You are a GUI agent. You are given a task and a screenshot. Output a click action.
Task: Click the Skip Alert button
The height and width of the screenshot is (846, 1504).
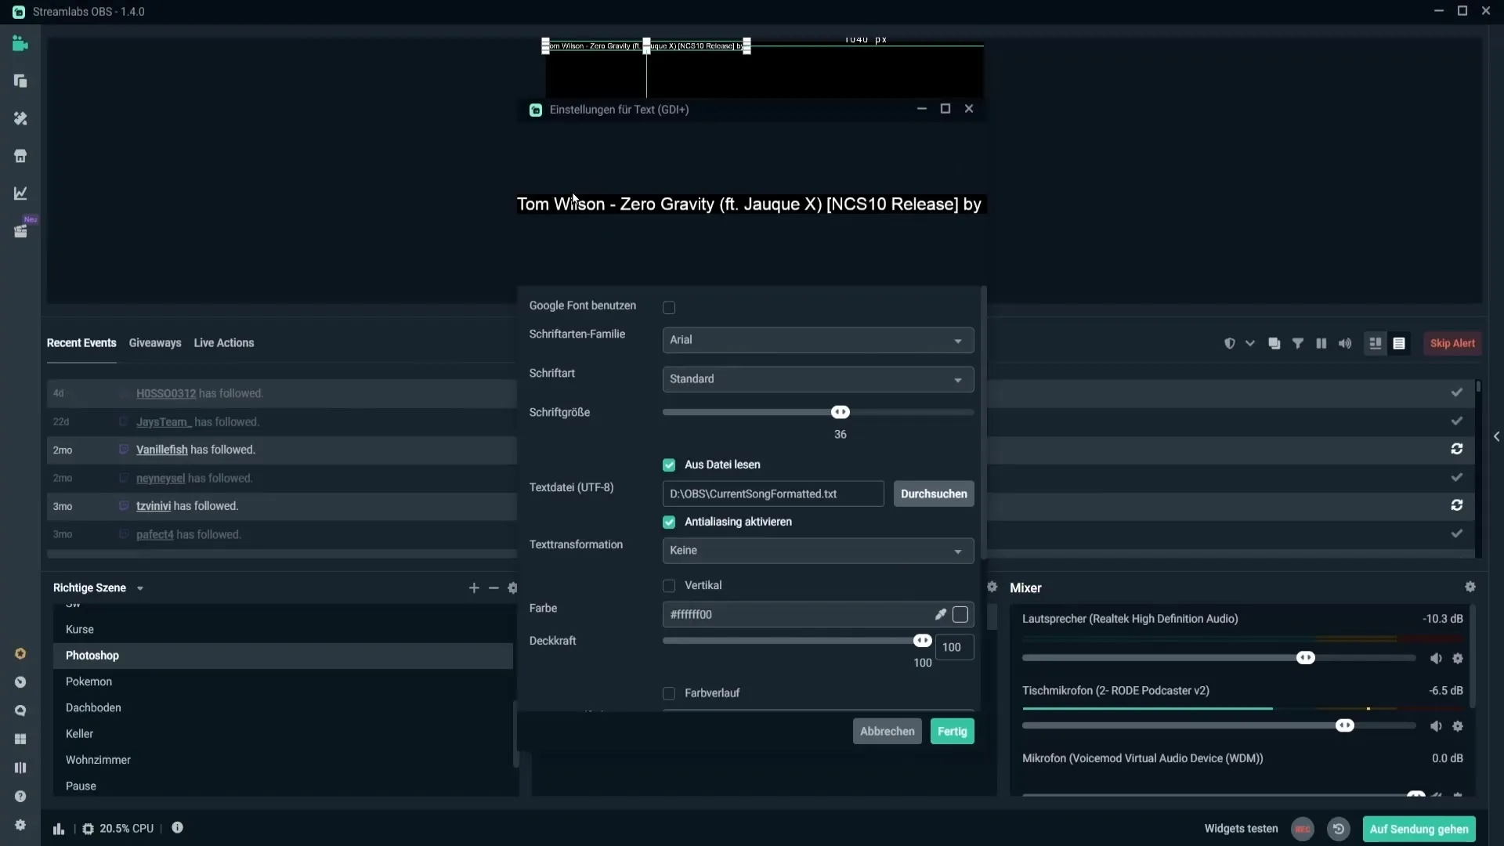1452,344
